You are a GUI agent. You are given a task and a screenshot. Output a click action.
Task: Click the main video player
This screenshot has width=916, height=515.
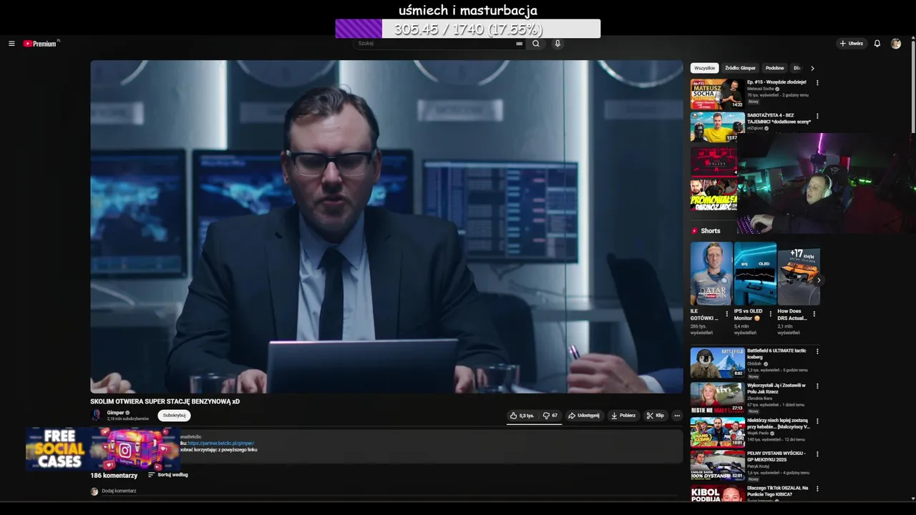pyautogui.click(x=386, y=227)
